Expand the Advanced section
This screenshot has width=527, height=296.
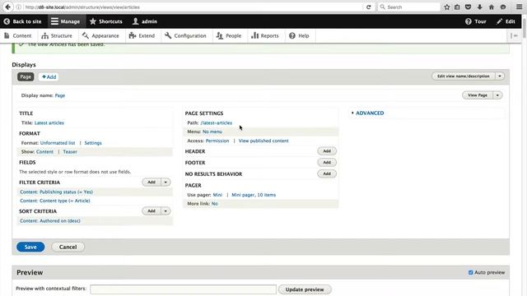tap(370, 113)
